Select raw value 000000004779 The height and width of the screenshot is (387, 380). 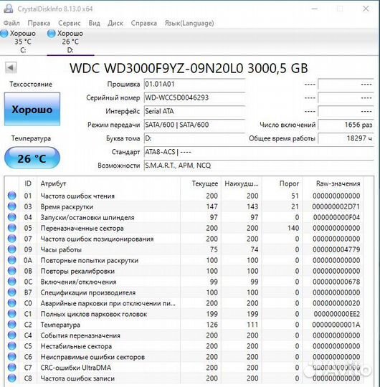[x=336, y=249]
